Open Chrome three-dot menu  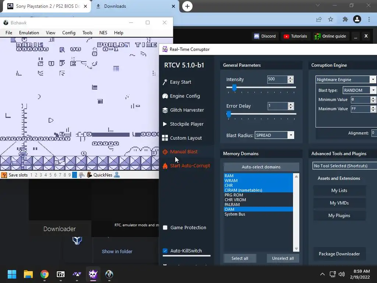(x=369, y=19)
